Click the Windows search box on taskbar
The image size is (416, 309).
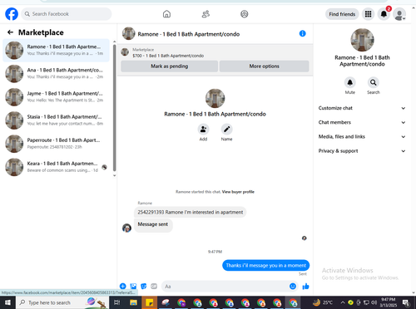pyautogui.click(x=62, y=302)
